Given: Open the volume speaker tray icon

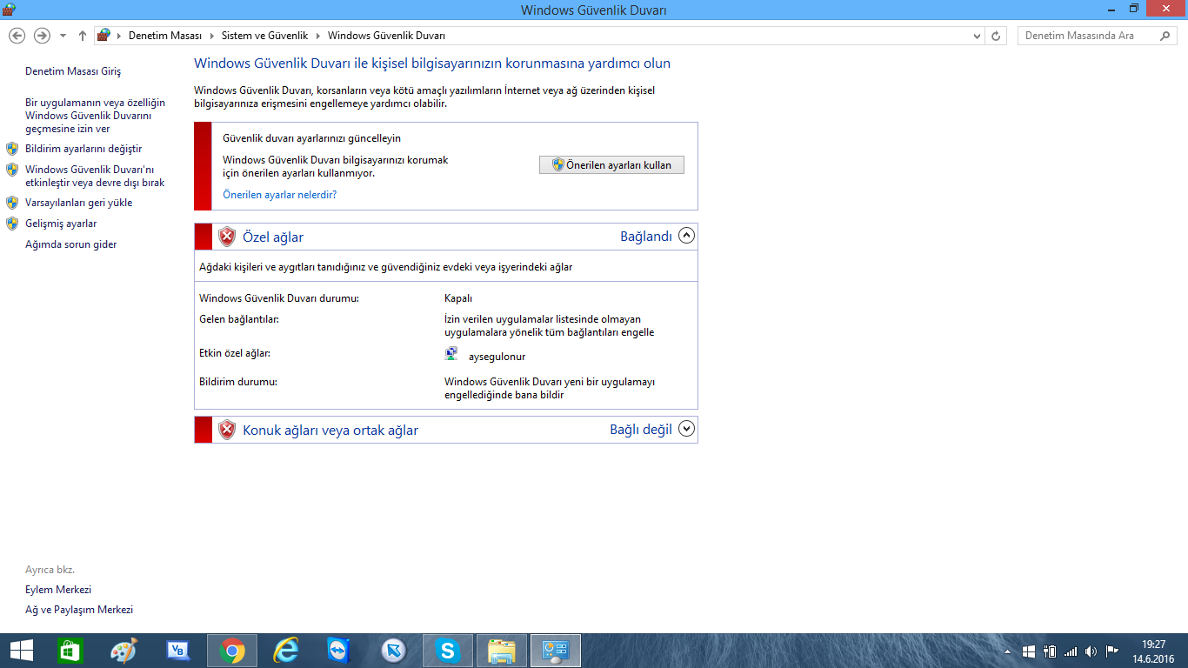Looking at the screenshot, I should (x=1091, y=651).
